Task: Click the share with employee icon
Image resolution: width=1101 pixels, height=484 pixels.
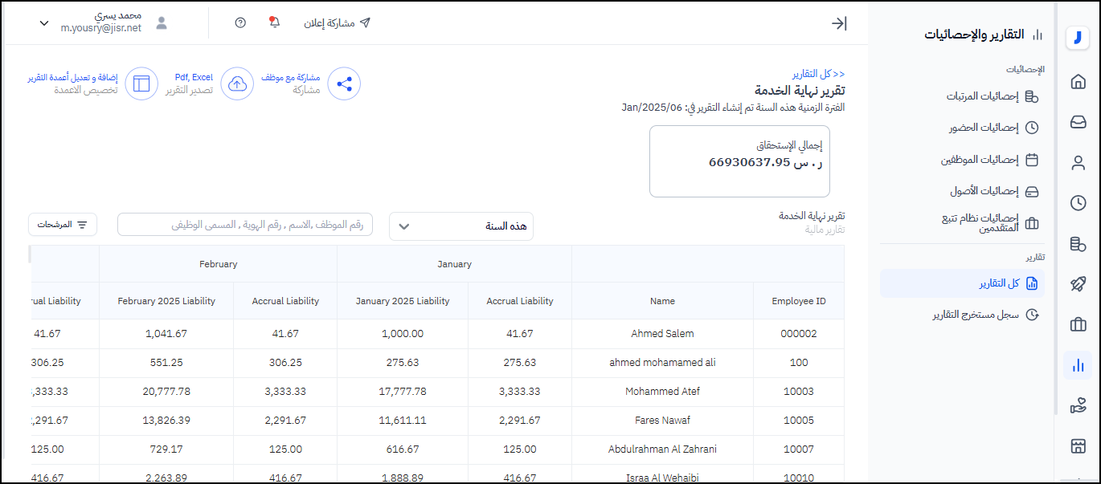Action: [344, 83]
